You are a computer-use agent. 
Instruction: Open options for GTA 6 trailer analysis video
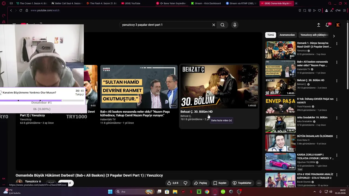click(337, 175)
